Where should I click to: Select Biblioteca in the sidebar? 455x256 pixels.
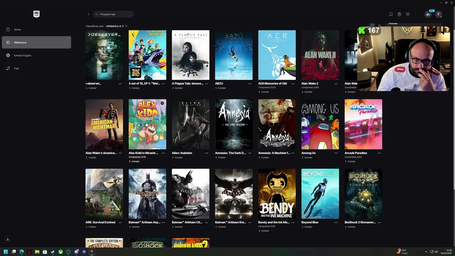[36, 42]
